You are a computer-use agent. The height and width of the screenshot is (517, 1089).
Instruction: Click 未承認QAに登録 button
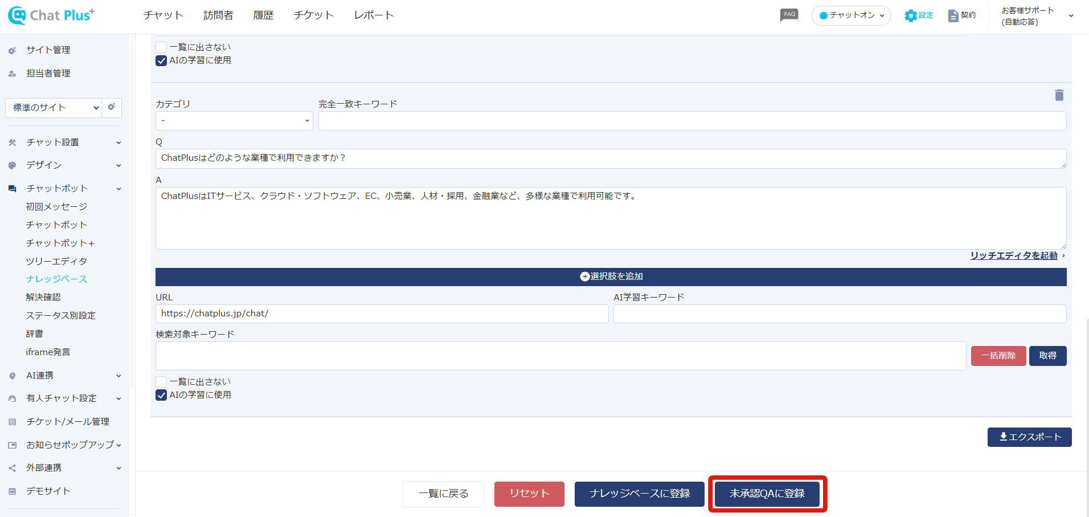[767, 494]
